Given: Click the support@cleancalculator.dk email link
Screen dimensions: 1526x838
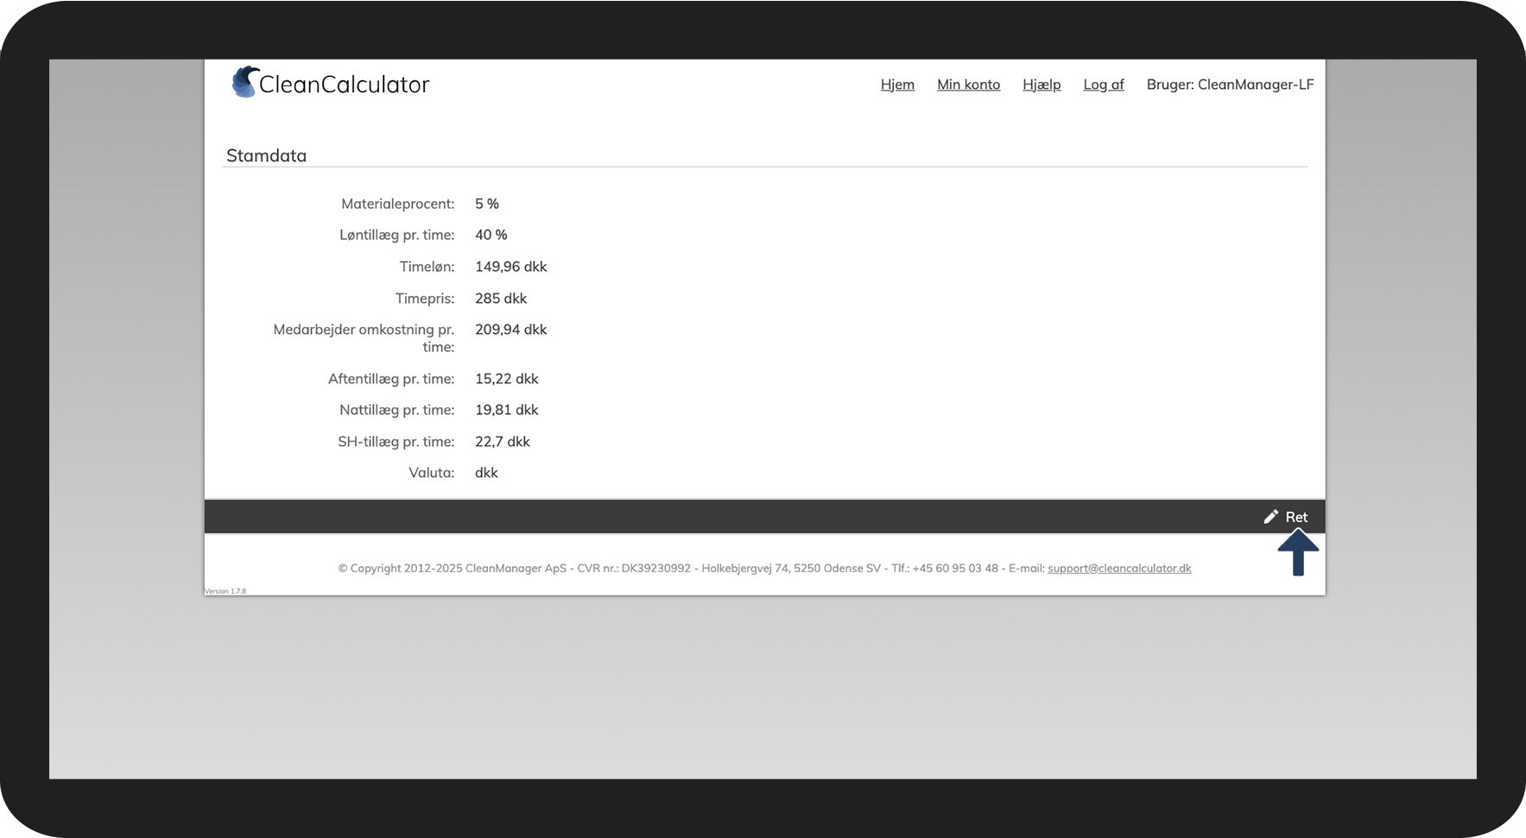Looking at the screenshot, I should click(x=1118, y=569).
